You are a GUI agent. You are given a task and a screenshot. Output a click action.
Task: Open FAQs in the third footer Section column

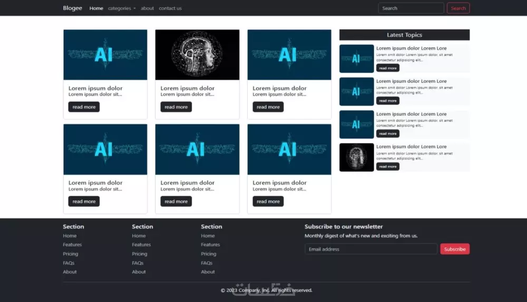[207, 263]
